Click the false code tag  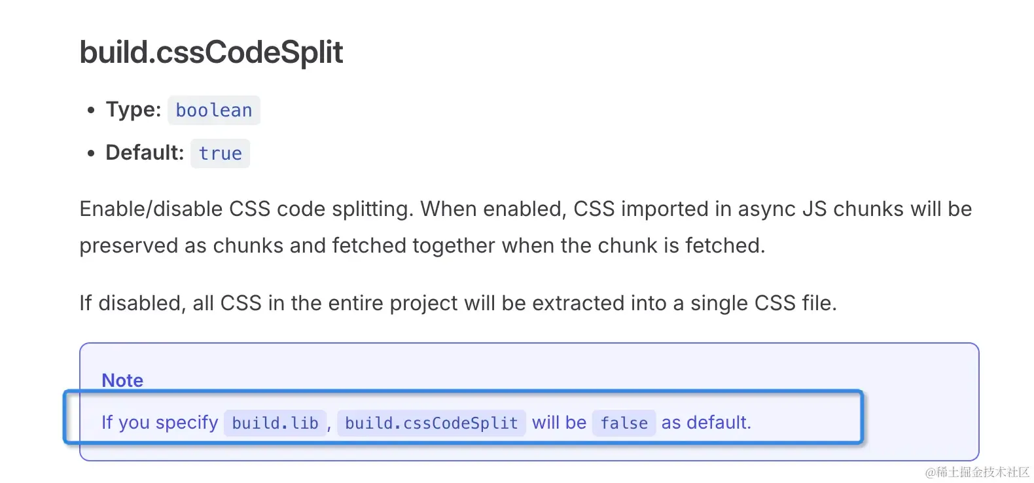click(624, 423)
